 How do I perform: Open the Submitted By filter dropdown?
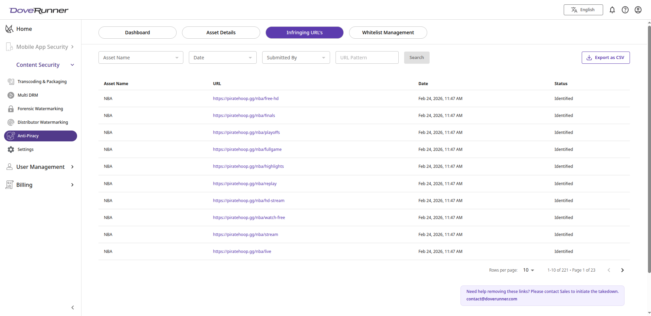(x=296, y=58)
